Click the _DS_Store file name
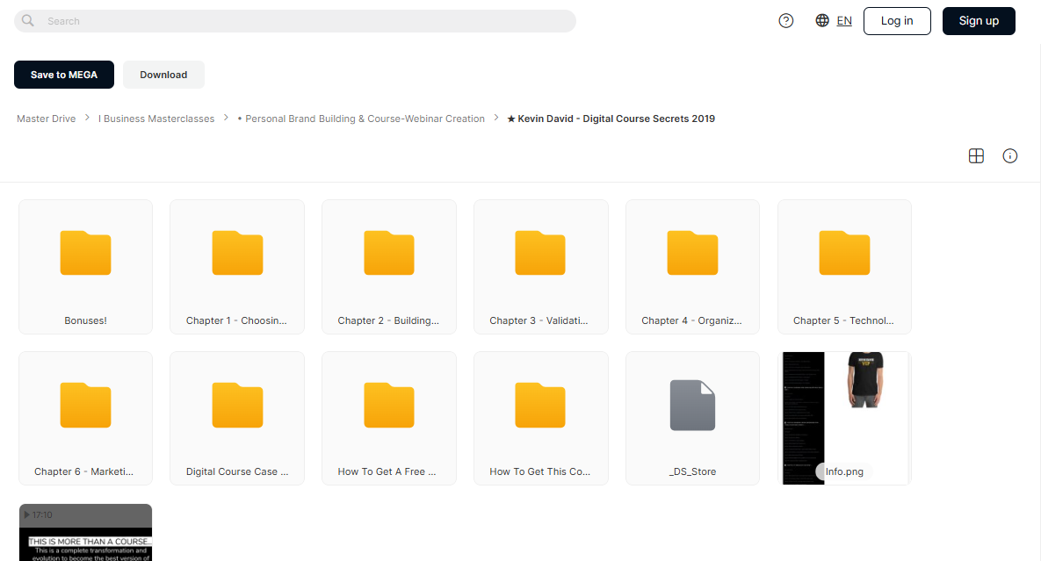 [x=692, y=471]
